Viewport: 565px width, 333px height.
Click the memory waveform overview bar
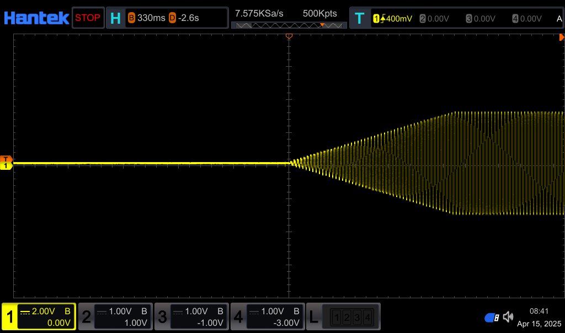(289, 25)
